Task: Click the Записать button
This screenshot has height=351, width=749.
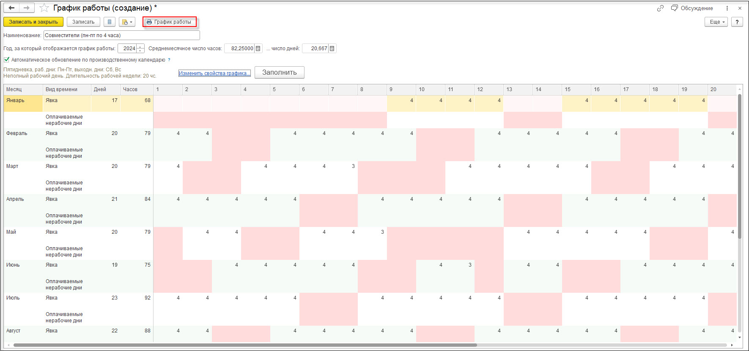Action: (x=83, y=22)
